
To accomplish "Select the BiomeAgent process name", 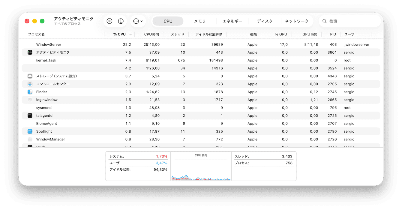I will [46, 123].
